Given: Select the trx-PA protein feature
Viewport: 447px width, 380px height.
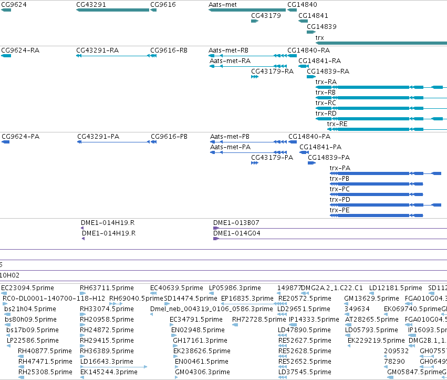Looking at the screenshot, I should (x=386, y=173).
